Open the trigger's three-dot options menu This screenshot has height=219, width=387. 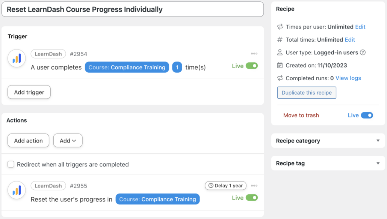pyautogui.click(x=254, y=54)
